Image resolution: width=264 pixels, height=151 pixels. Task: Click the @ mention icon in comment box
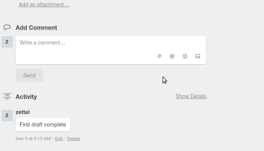[x=172, y=56]
